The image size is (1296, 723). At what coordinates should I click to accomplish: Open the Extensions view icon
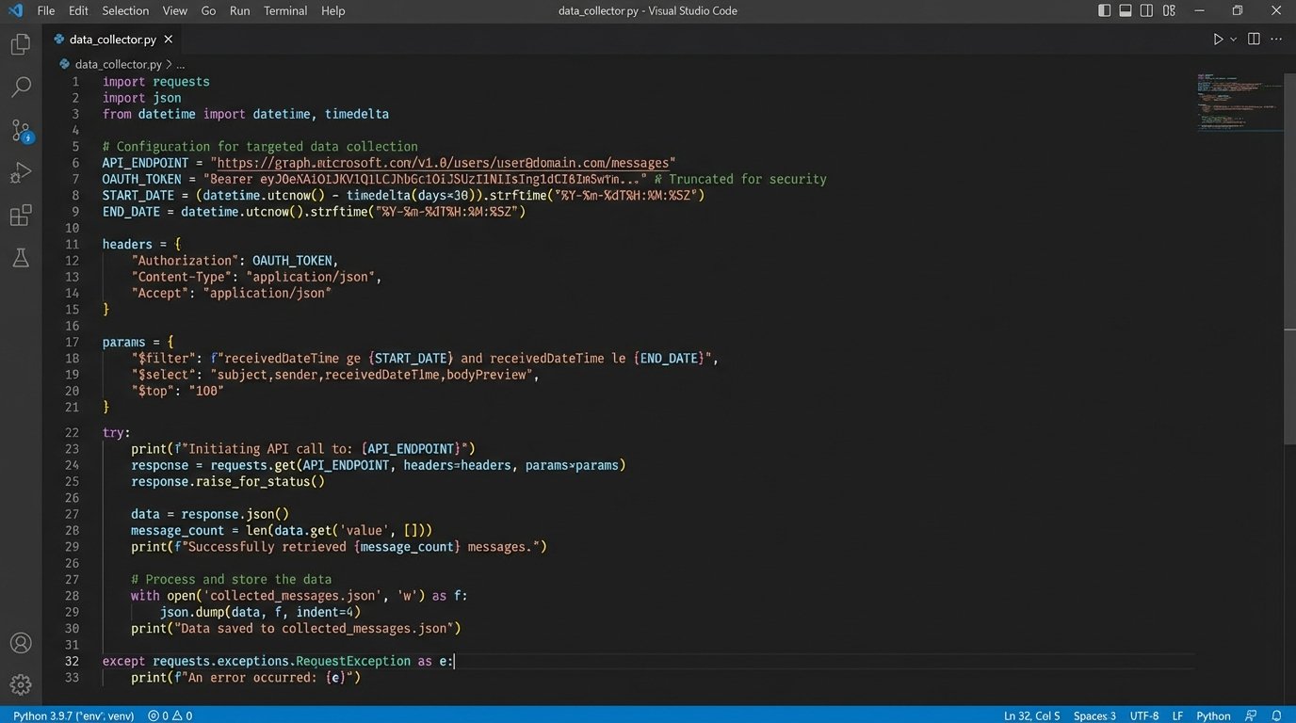pos(20,217)
